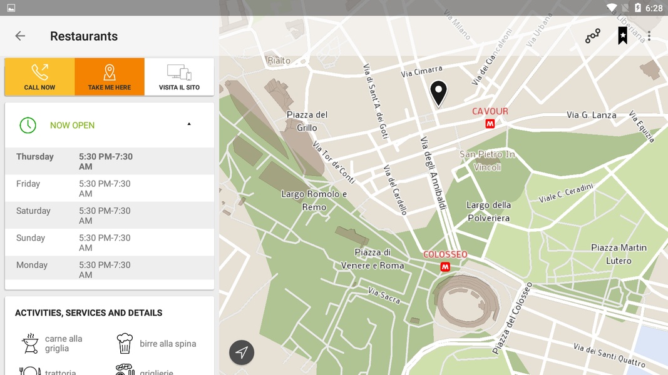This screenshot has height=375, width=668.
Task: Tap the image notification icon in status bar
Action: pyautogui.click(x=11, y=8)
